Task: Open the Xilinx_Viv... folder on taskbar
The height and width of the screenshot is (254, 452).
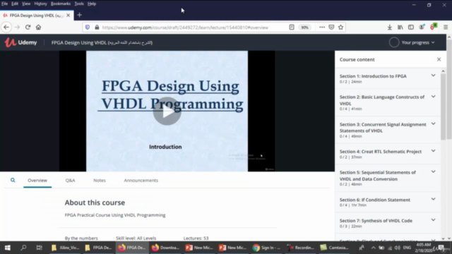Action: tap(65, 248)
